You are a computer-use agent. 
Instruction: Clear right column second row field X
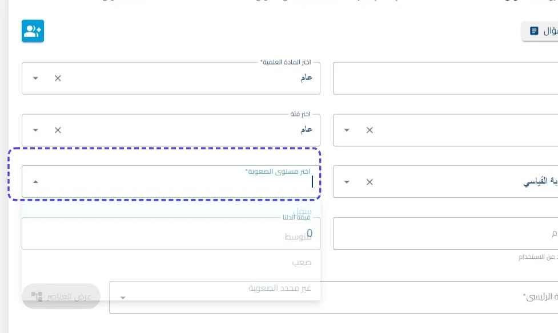coord(370,130)
